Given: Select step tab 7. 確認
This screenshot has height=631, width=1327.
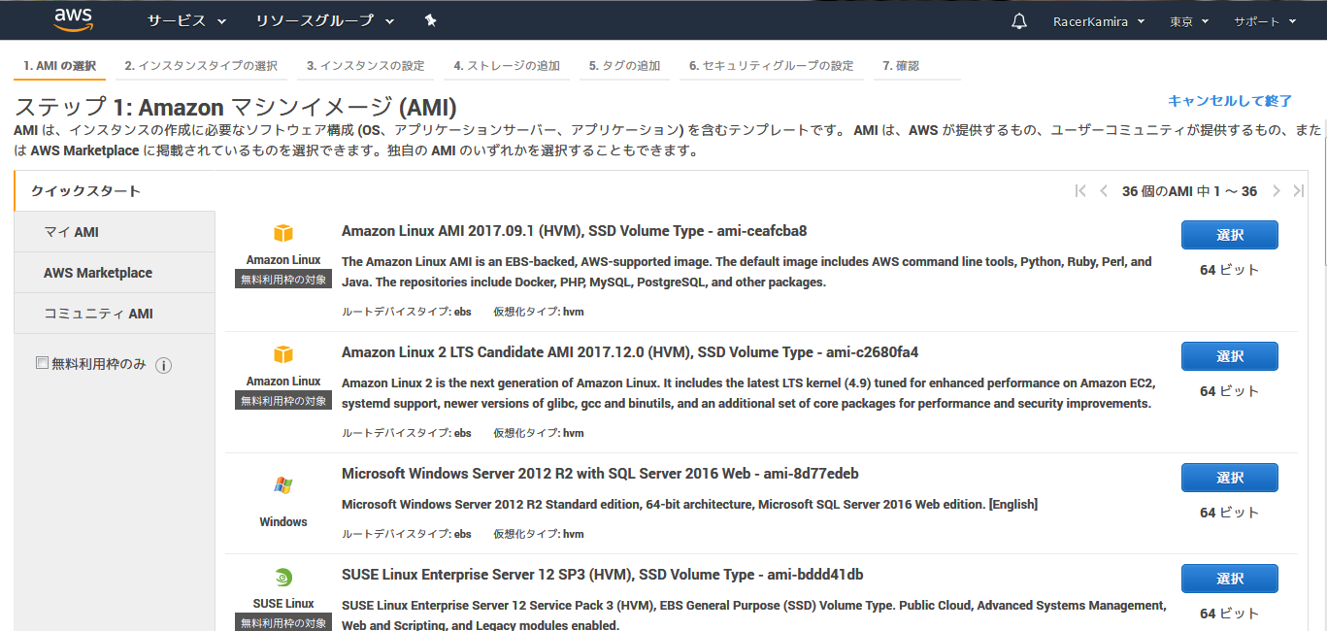Looking at the screenshot, I should coord(917,66).
